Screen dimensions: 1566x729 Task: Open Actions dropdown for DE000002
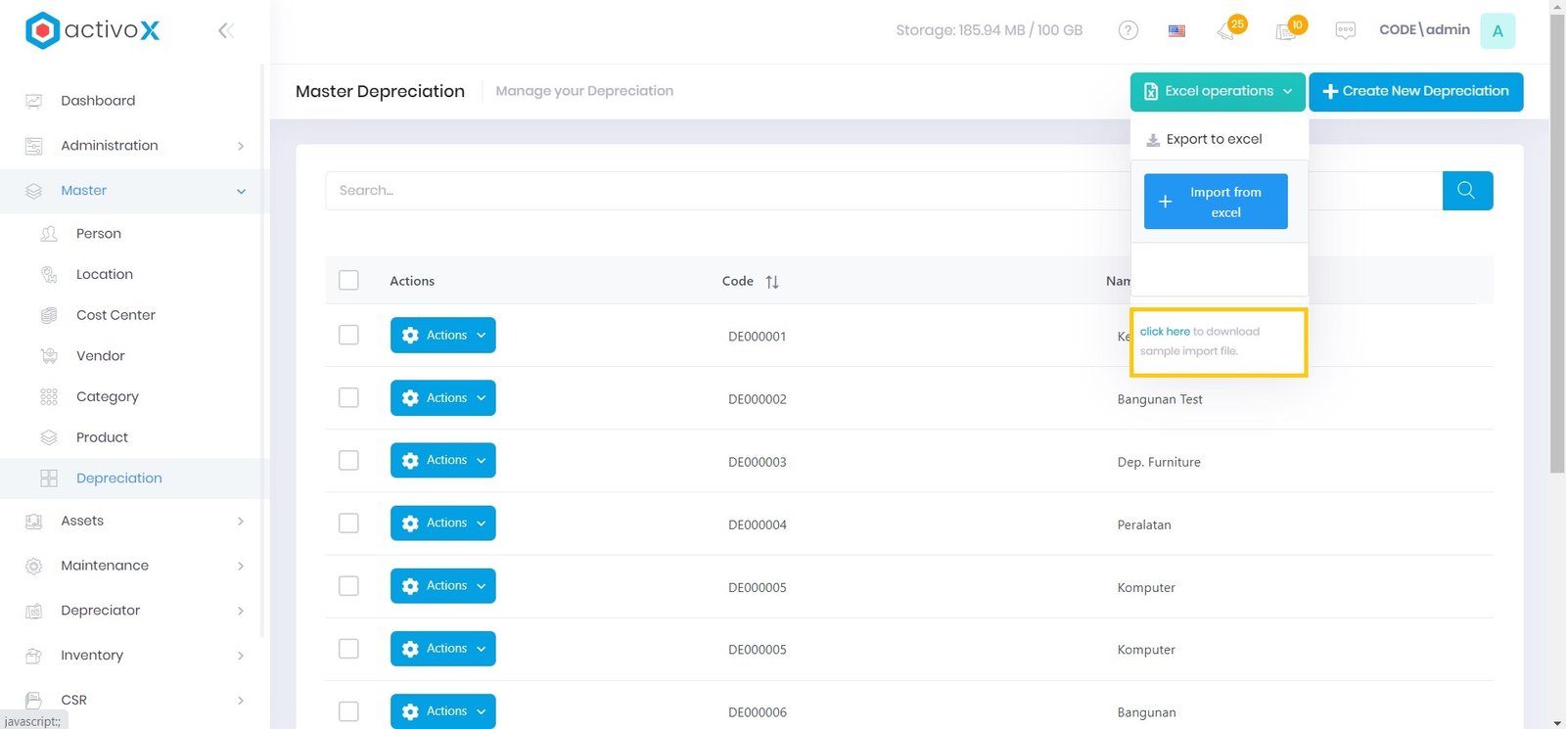click(442, 398)
